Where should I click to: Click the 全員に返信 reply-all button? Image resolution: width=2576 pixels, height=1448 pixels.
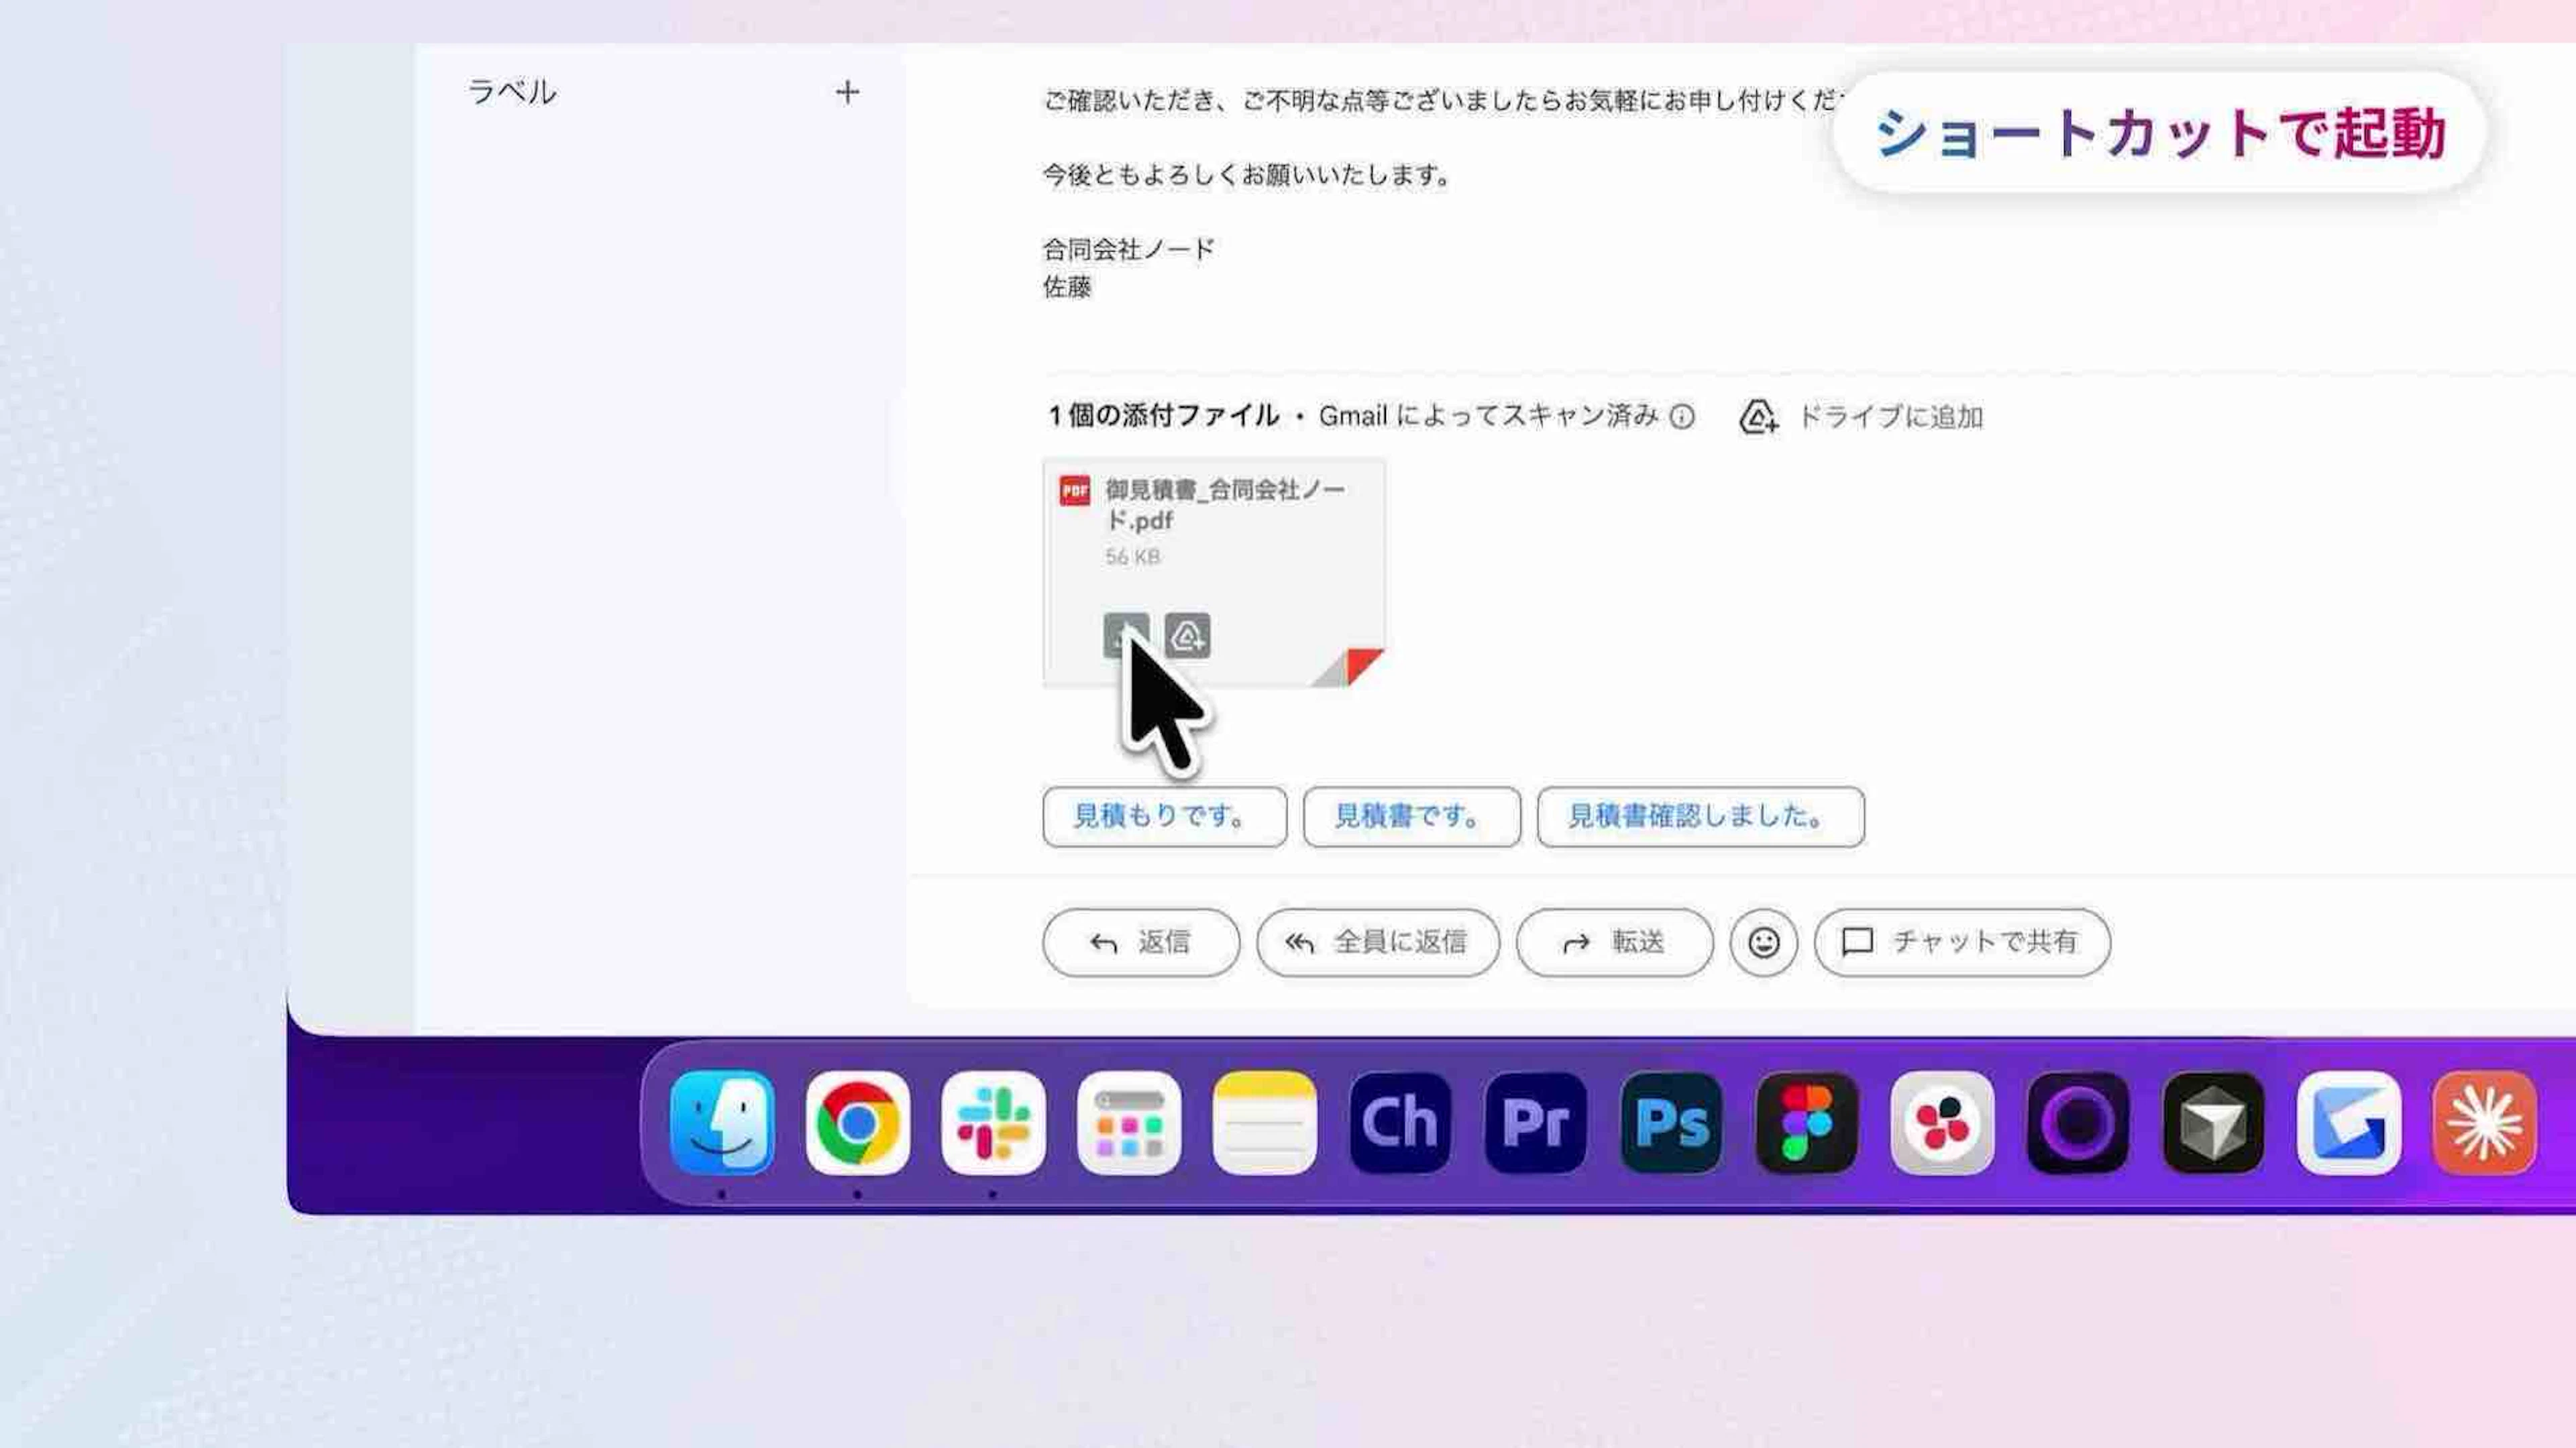1377,942
